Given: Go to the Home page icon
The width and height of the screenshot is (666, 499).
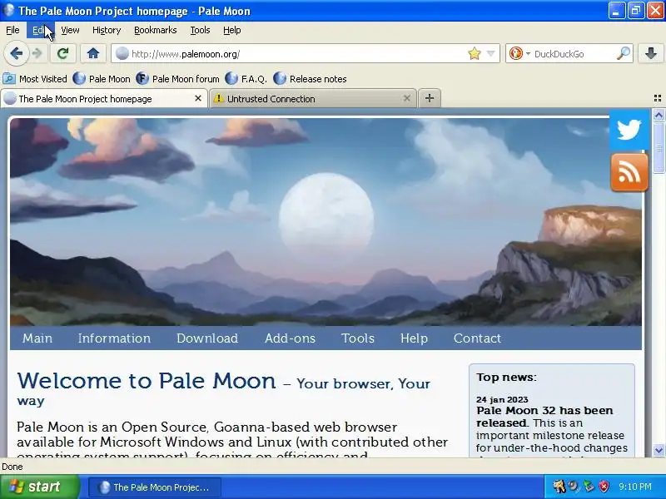Looking at the screenshot, I should point(93,53).
